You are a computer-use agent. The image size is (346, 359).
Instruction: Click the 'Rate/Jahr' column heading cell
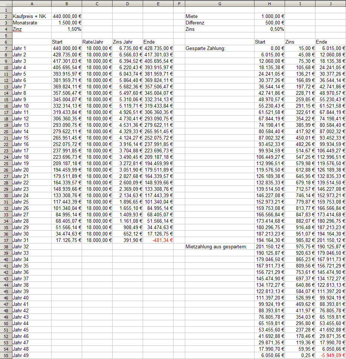click(x=97, y=42)
